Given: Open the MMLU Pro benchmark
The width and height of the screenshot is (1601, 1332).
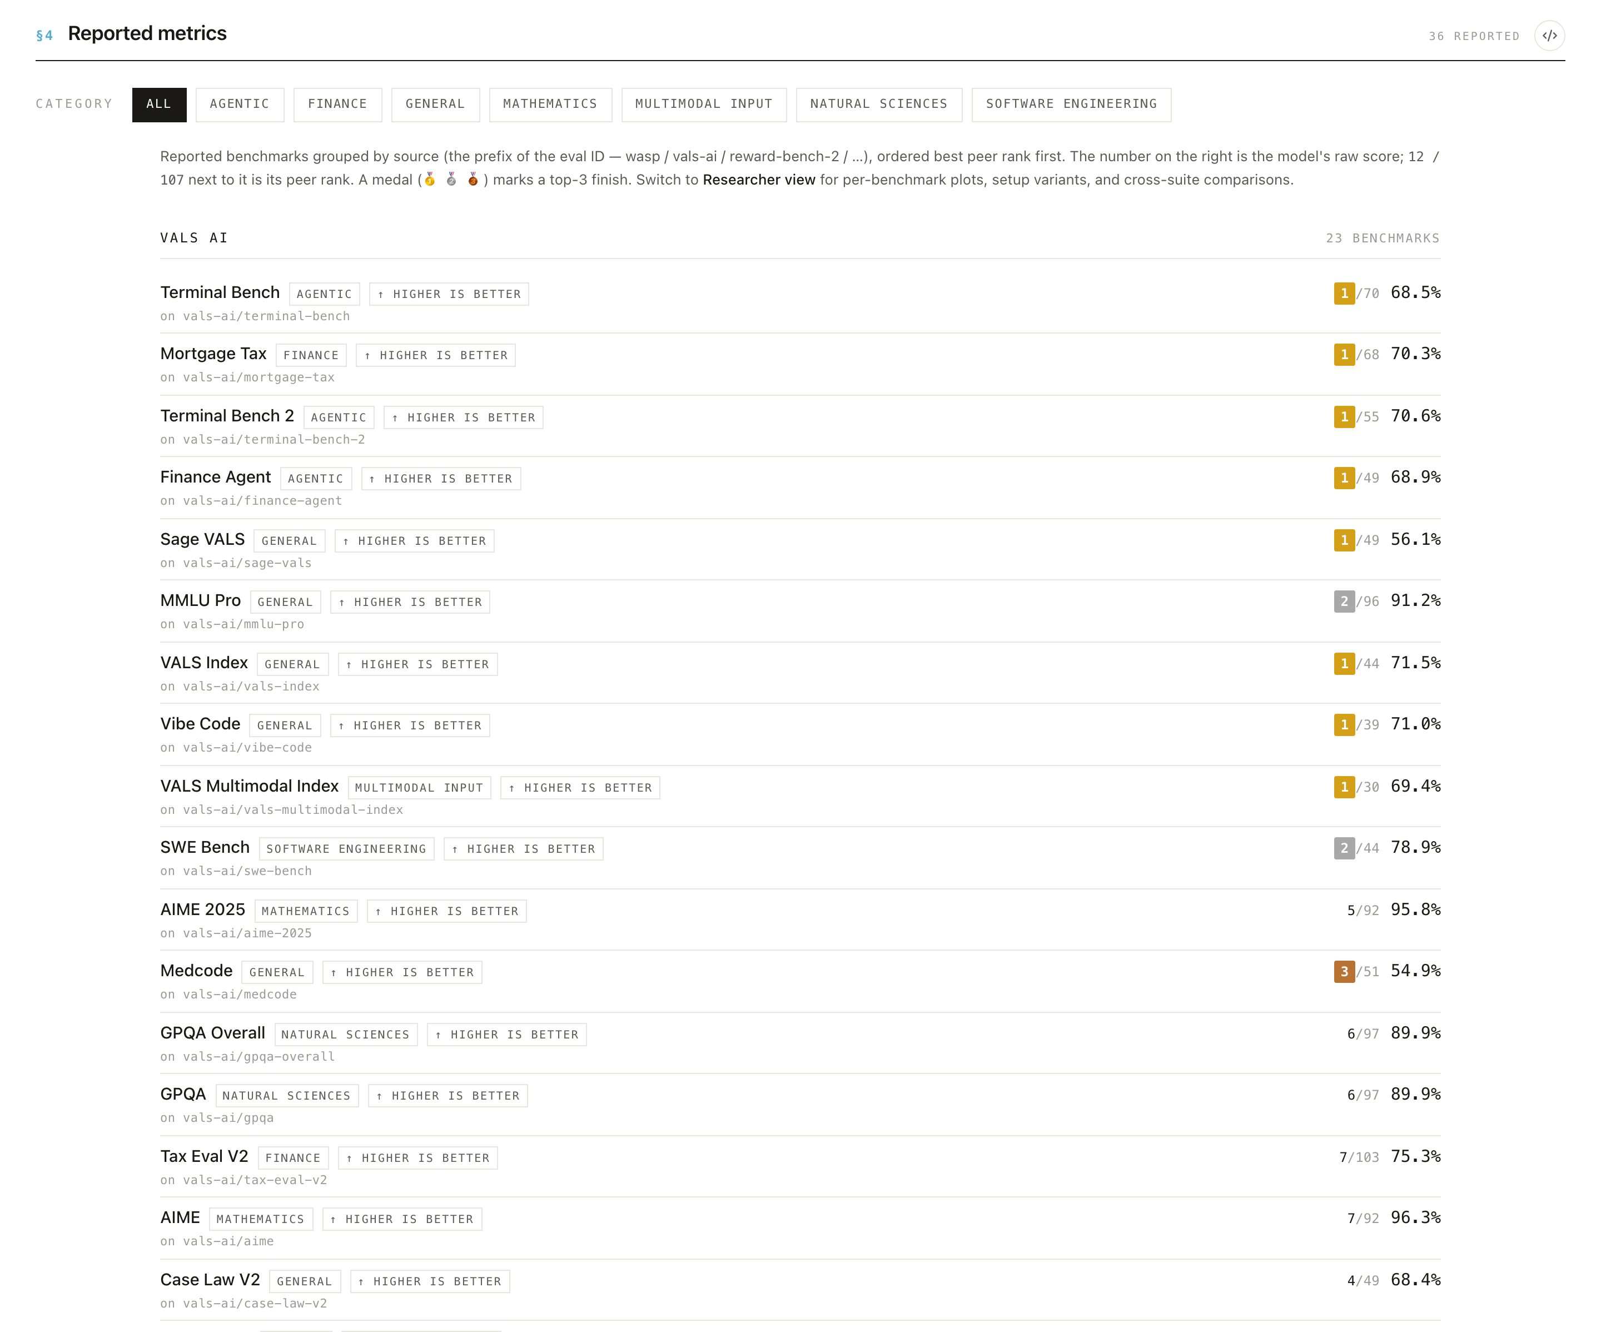Looking at the screenshot, I should point(800,612).
